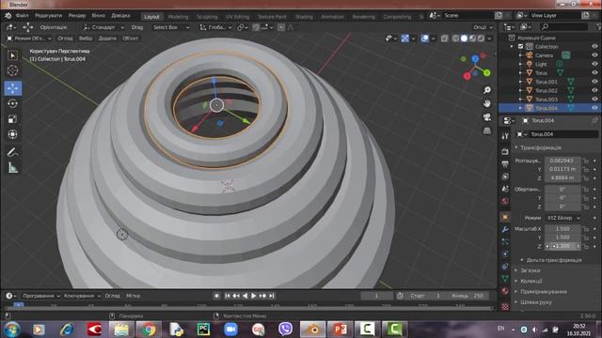
Task: Open the Window menu
Action: point(98,16)
